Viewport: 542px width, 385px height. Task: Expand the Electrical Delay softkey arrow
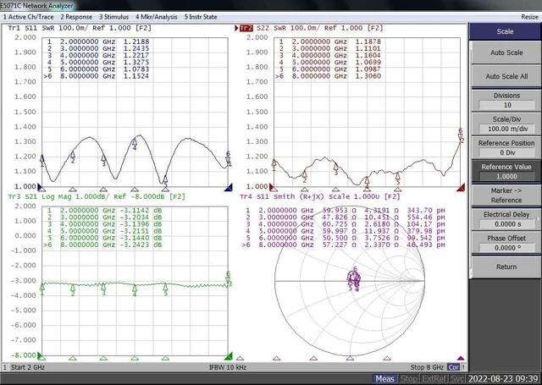(x=538, y=219)
